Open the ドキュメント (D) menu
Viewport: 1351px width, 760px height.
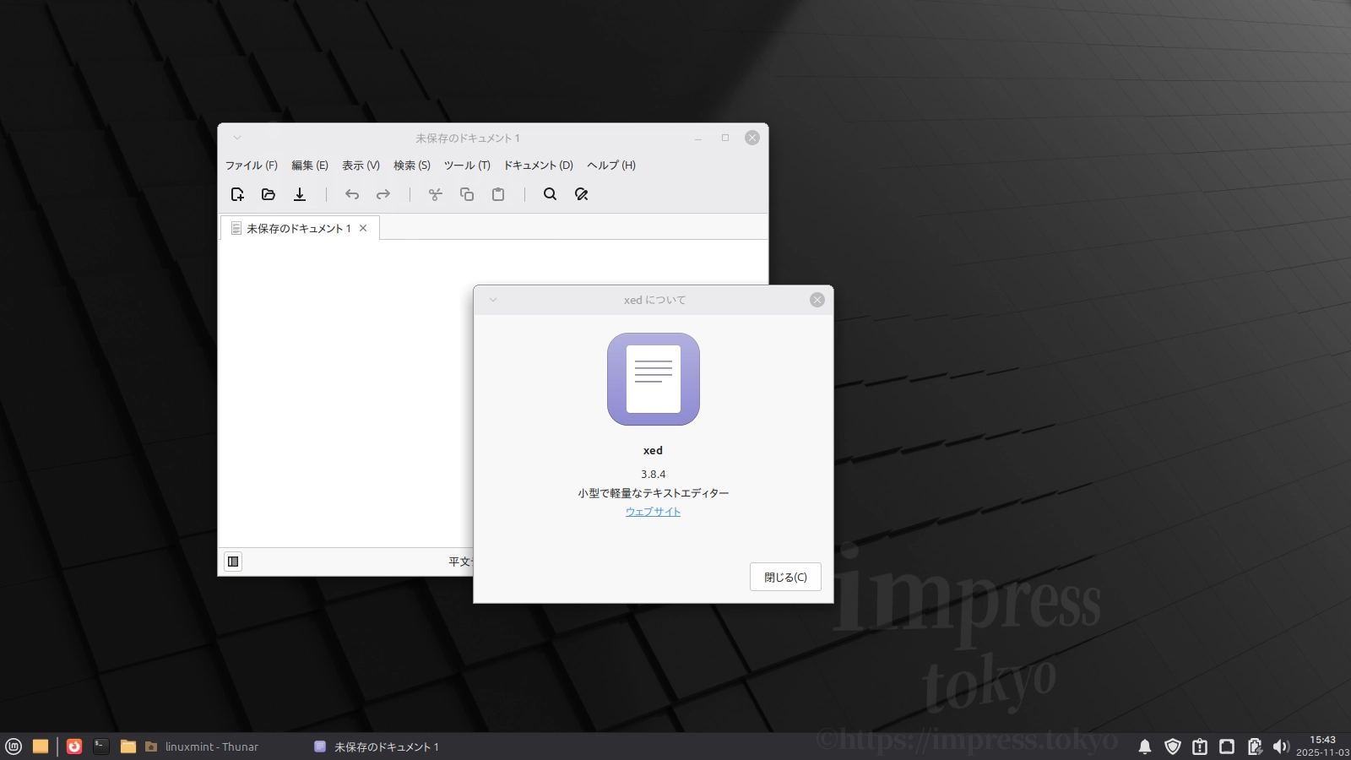[539, 166]
